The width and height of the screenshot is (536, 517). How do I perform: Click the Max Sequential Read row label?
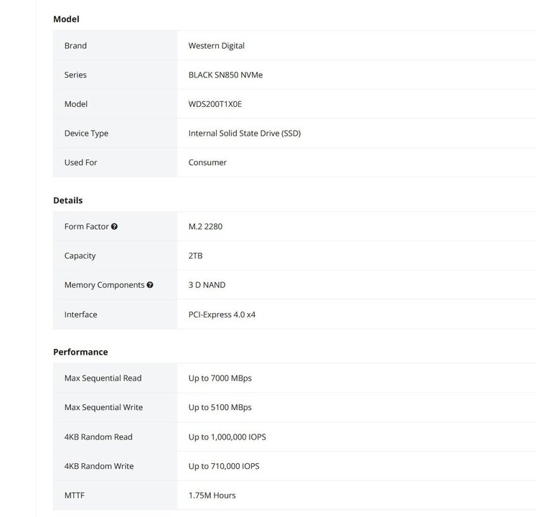point(103,378)
